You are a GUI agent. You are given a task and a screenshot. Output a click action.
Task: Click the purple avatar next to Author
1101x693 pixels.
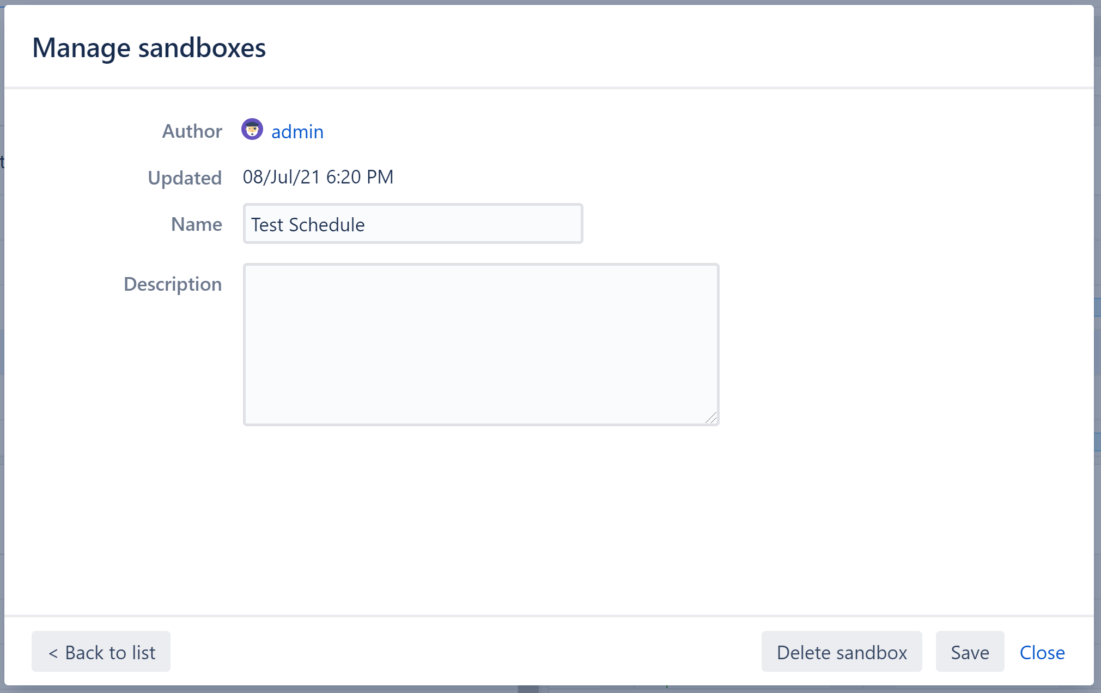tap(252, 130)
